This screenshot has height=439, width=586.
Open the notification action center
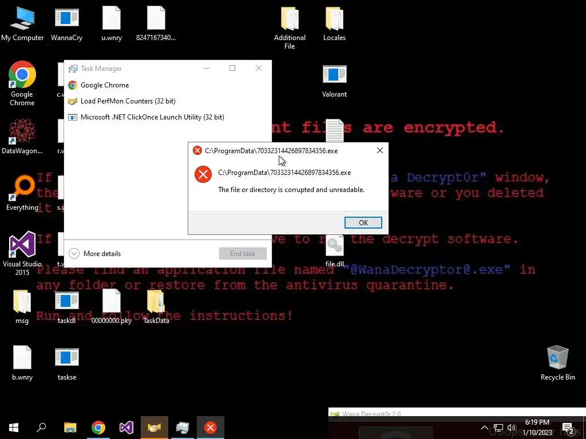(x=568, y=428)
